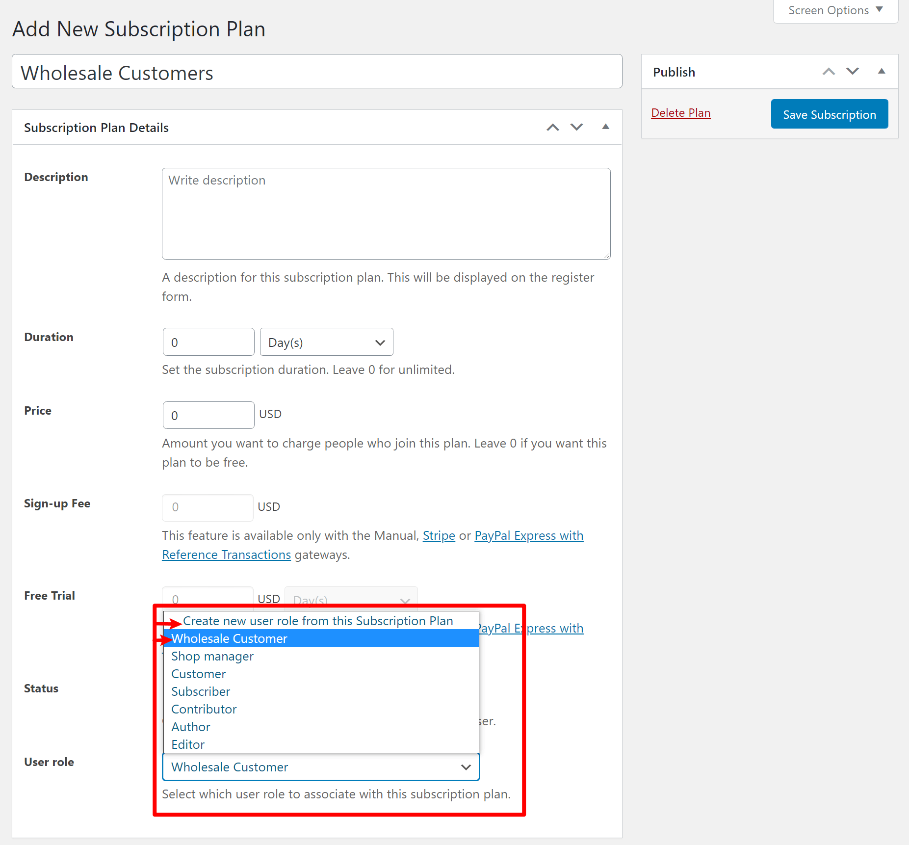This screenshot has width=909, height=845.
Task: Click the Delete Plan link
Action: pos(680,113)
